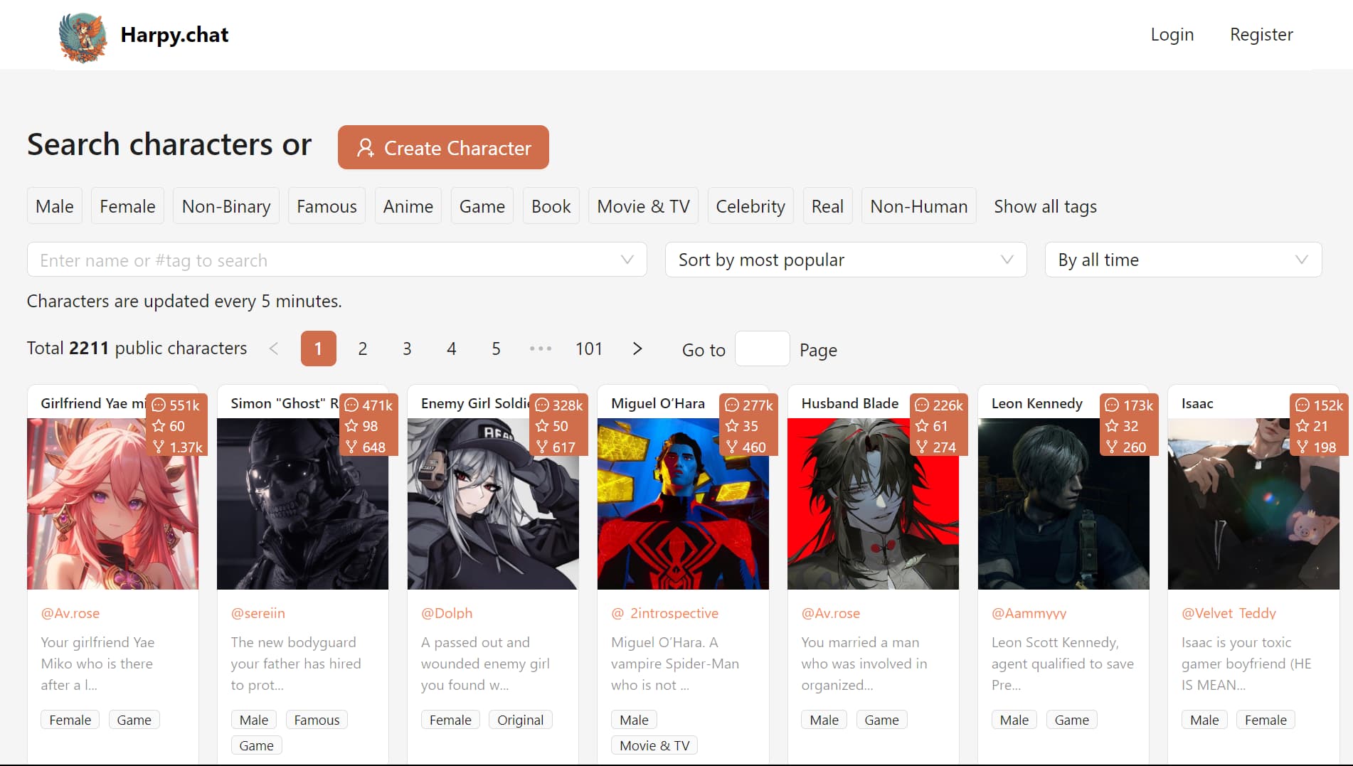Go to previous page arrow
Image resolution: width=1353 pixels, height=766 pixels.
coord(274,349)
